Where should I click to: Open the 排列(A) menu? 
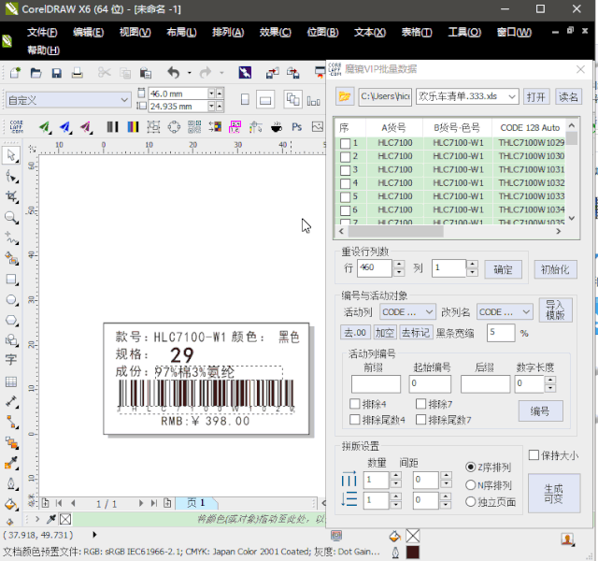228,33
